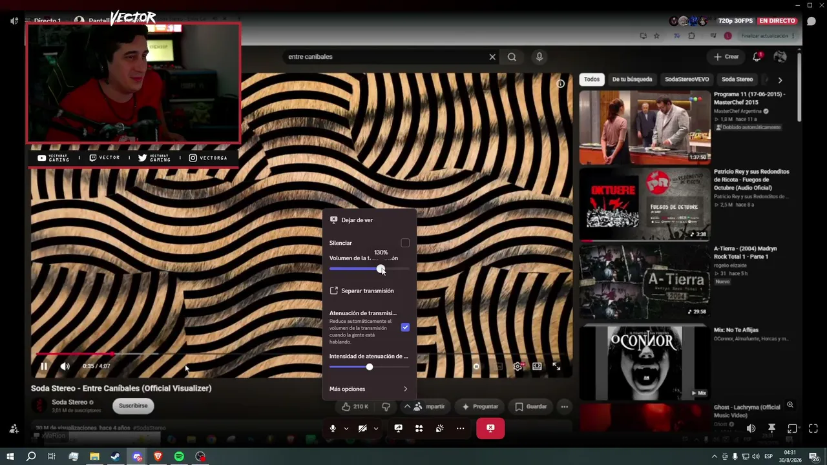
Task: Bookmark the page with the star icon
Action: pos(656,36)
